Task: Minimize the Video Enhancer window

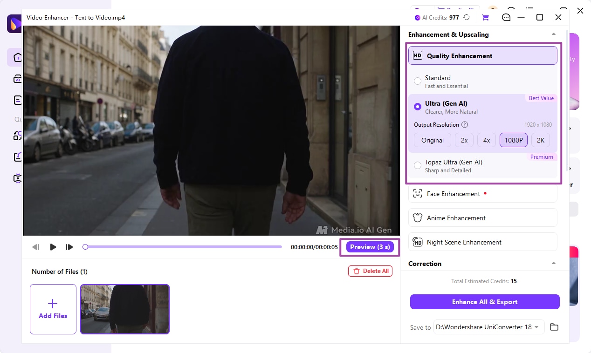Action: coord(522,18)
